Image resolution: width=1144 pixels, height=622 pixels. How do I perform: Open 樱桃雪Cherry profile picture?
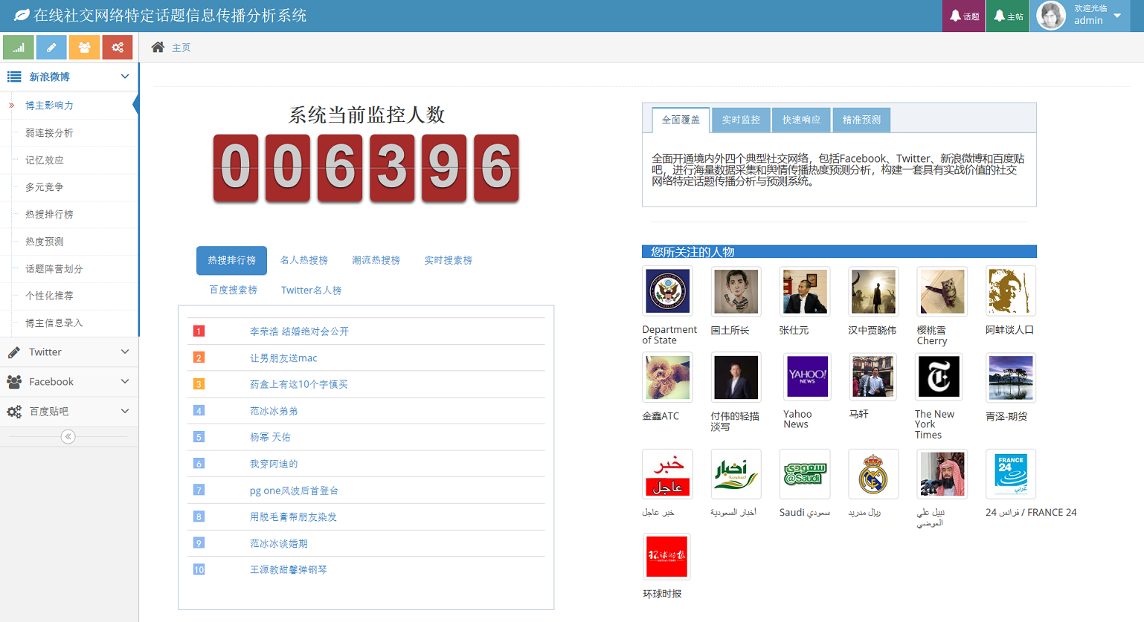(x=942, y=291)
